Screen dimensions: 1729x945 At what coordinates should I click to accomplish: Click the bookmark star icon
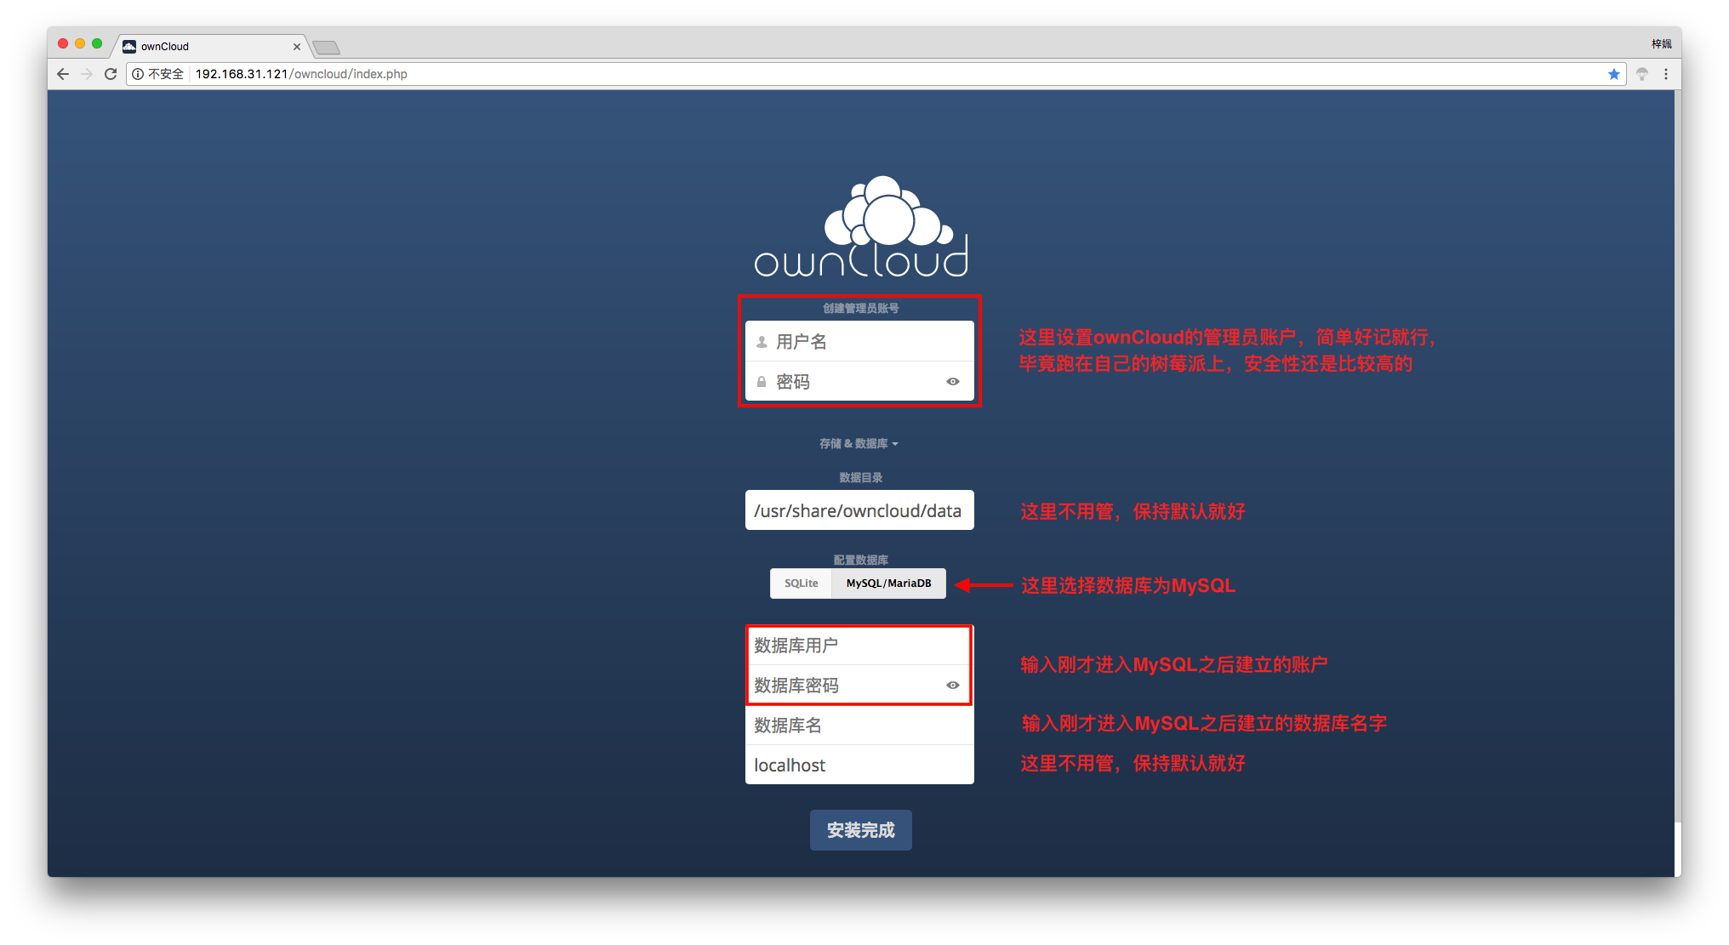[1613, 74]
